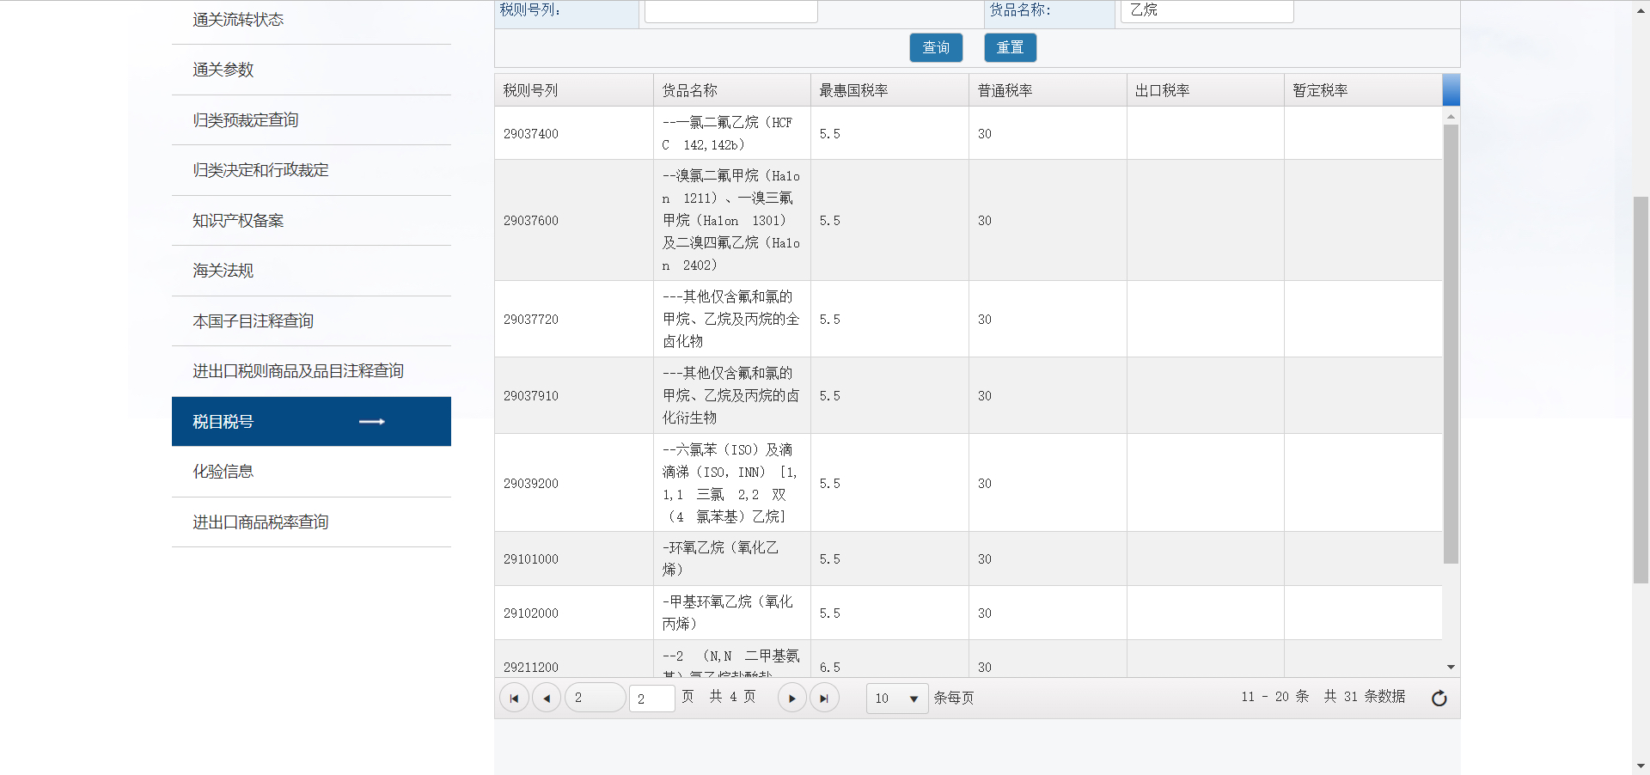Sort by 出口税率 column header

(1205, 90)
